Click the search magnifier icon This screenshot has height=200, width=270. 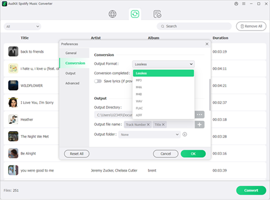[162, 26]
